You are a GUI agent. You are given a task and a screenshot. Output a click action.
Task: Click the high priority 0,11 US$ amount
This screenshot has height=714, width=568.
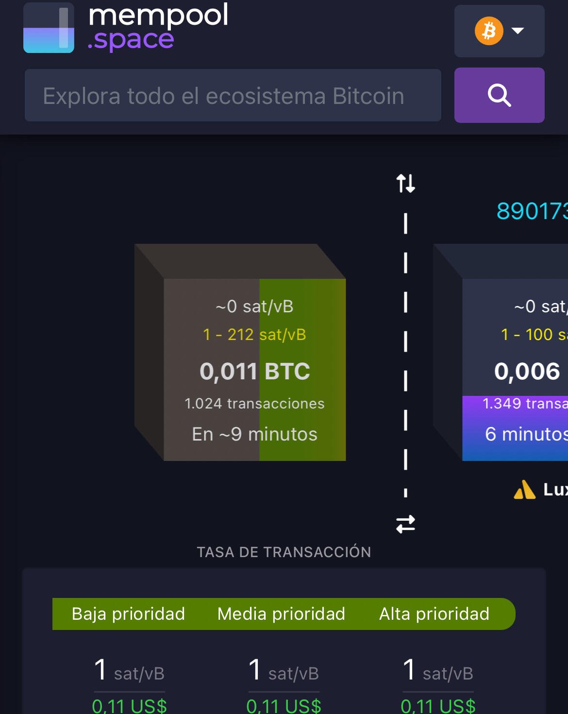[x=438, y=706]
